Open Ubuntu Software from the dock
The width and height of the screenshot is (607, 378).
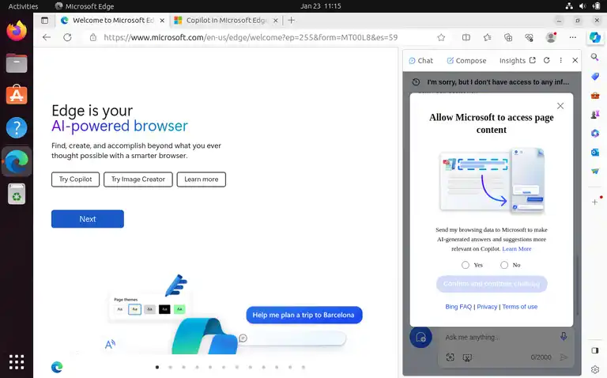point(17,95)
